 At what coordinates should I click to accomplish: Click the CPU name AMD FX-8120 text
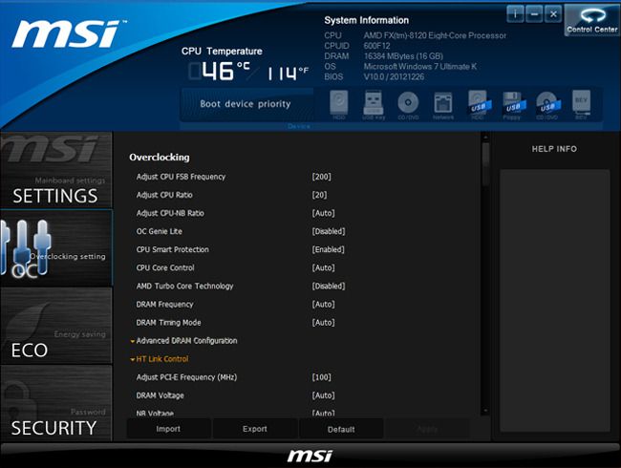tap(435, 35)
